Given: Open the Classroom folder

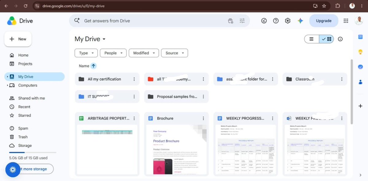Looking at the screenshot, I should click(315, 79).
